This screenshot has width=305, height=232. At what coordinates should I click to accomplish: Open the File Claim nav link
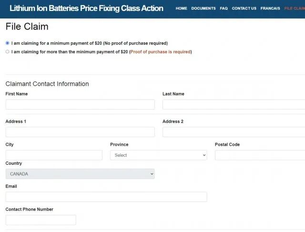click(294, 9)
